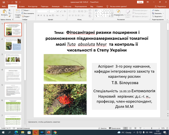The height and width of the screenshot is (135, 169).
Task: Open the Chrome browser from the taskbar
Action: coord(55,132)
